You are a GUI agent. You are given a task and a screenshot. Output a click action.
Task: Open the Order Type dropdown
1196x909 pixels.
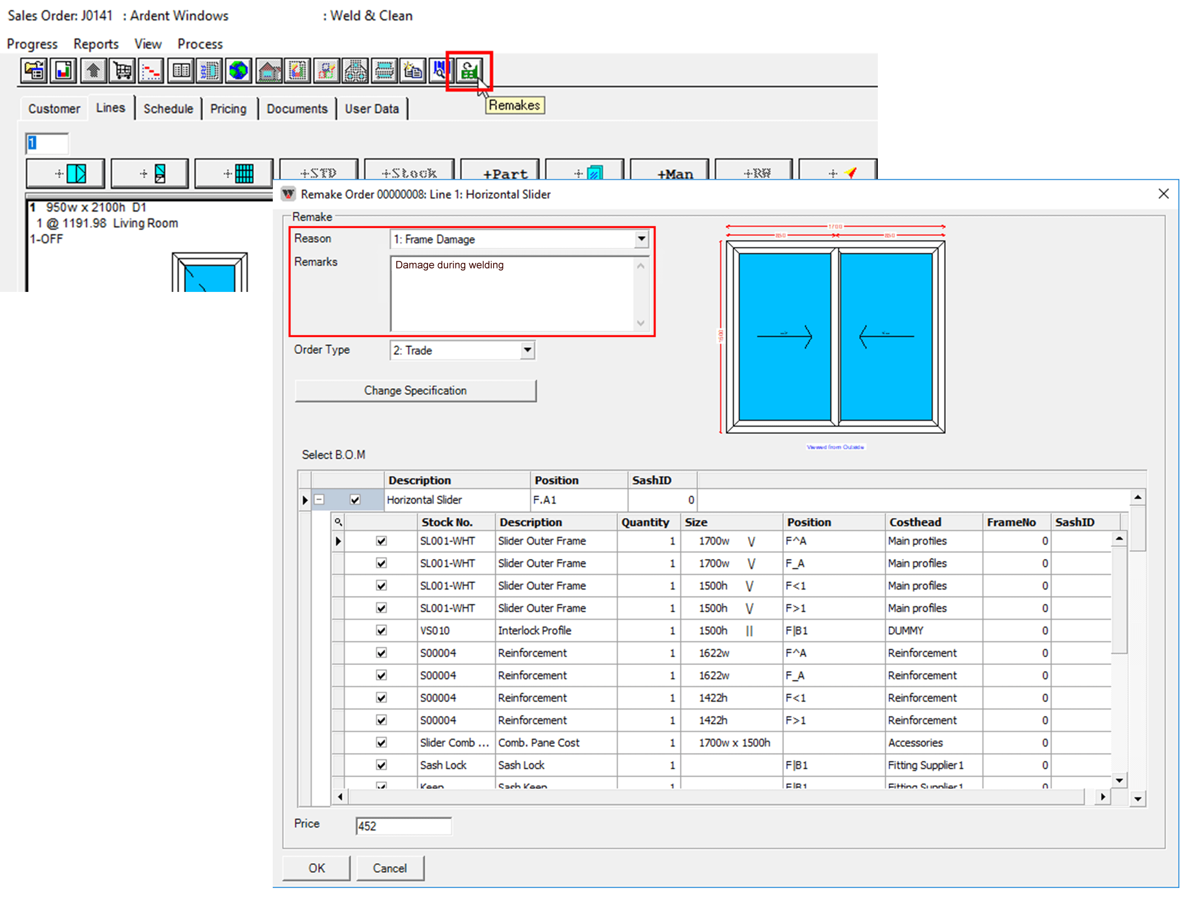[x=527, y=350]
